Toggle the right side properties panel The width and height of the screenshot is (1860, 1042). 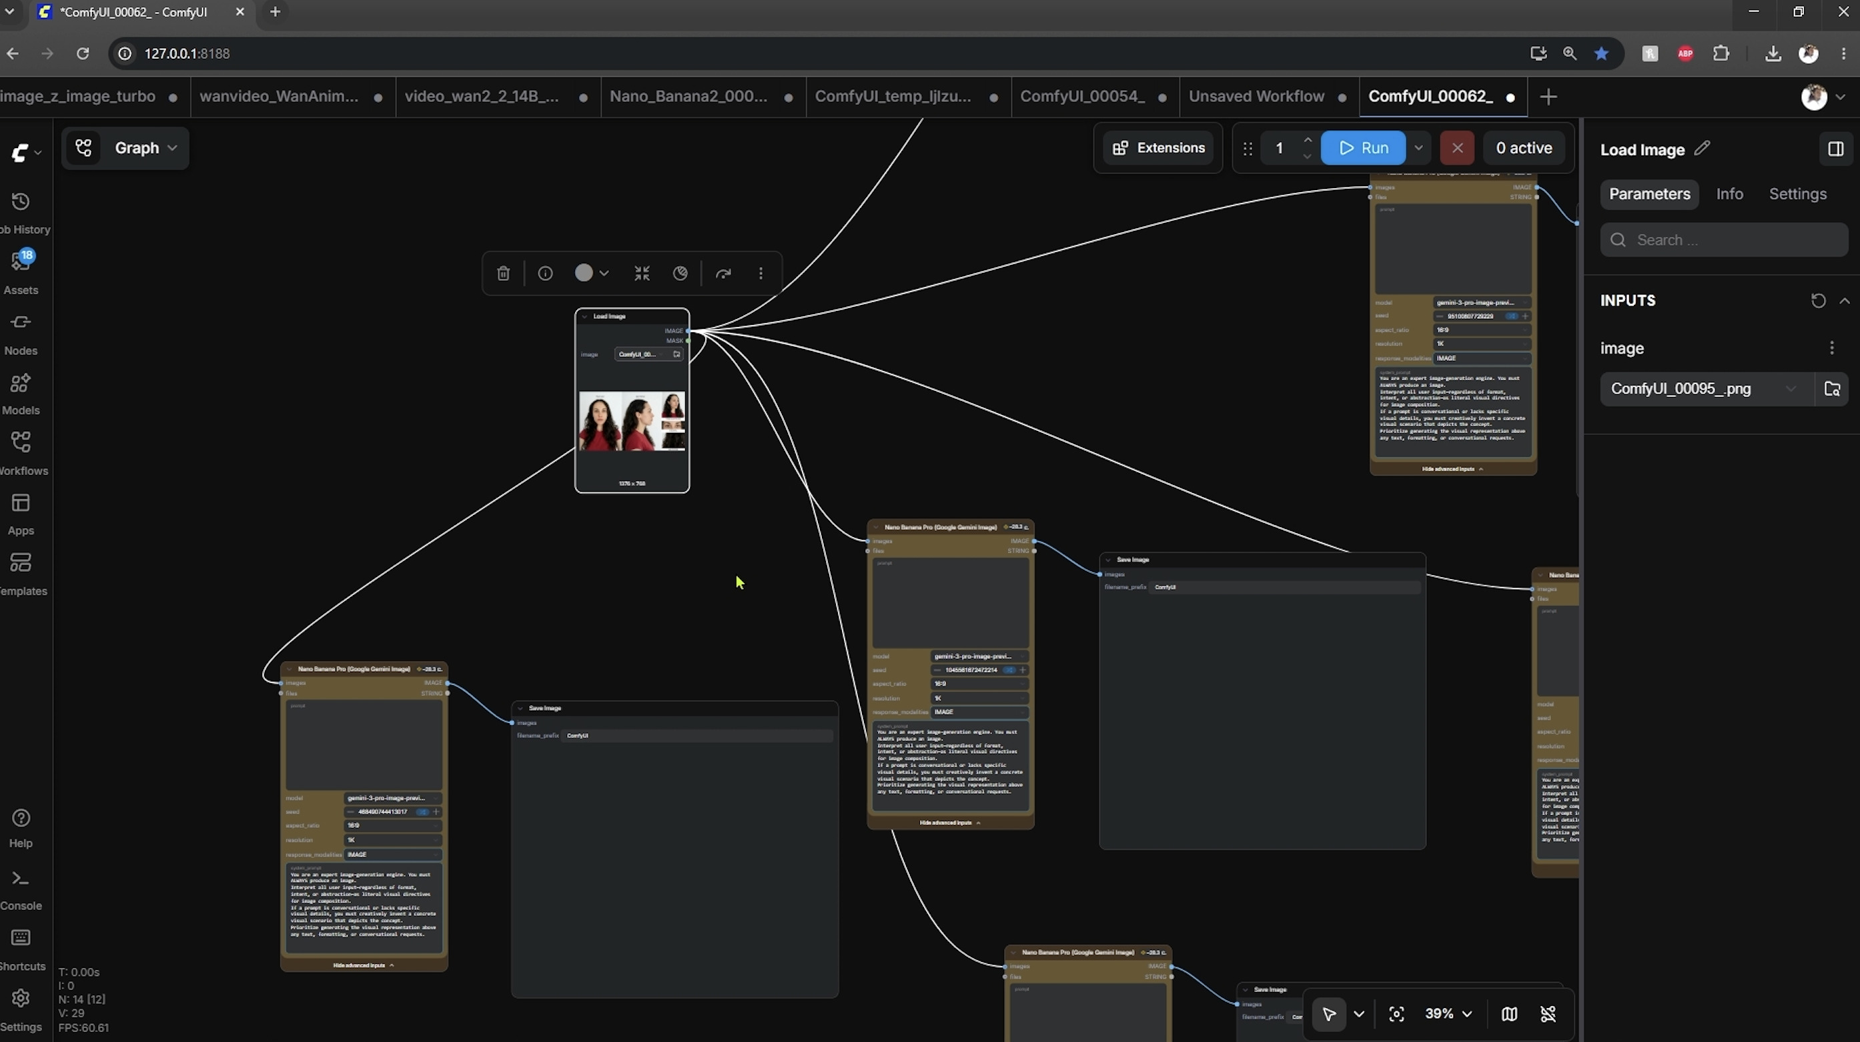[x=1835, y=149]
